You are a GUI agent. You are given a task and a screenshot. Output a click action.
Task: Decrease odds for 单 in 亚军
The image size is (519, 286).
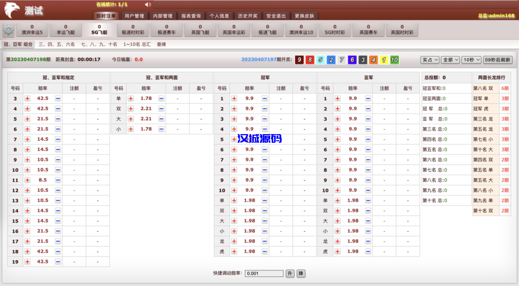pyautogui.click(x=368, y=200)
